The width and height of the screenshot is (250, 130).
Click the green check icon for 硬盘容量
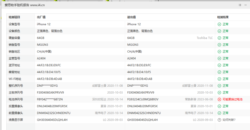[x=219, y=38]
